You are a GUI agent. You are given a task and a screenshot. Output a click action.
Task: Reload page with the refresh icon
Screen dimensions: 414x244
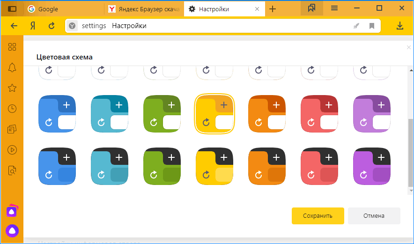[52, 26]
